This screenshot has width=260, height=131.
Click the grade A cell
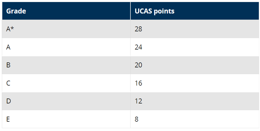pos(8,47)
